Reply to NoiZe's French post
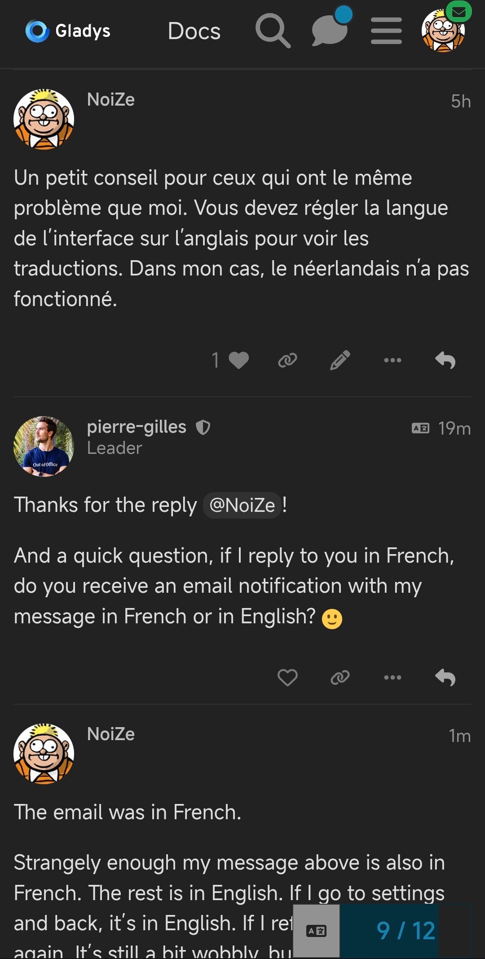This screenshot has width=485, height=959. tap(445, 360)
